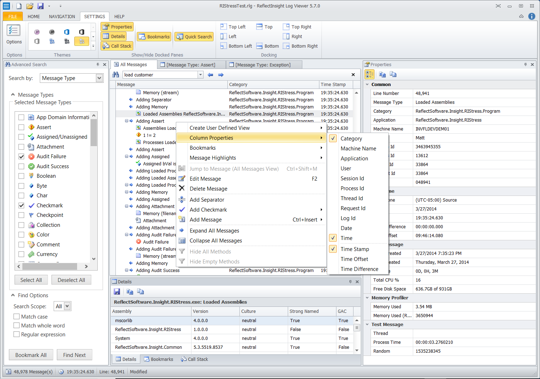Click the open folder icon in title bar
The width and height of the screenshot is (540, 379).
[30, 6]
